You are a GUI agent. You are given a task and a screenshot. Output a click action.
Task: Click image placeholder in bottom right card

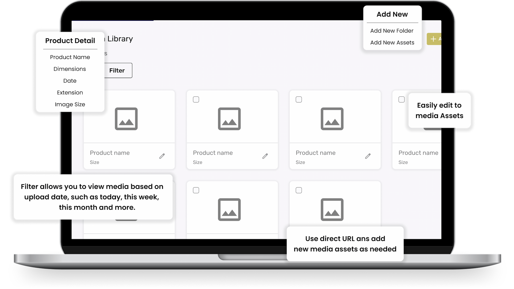(332, 210)
